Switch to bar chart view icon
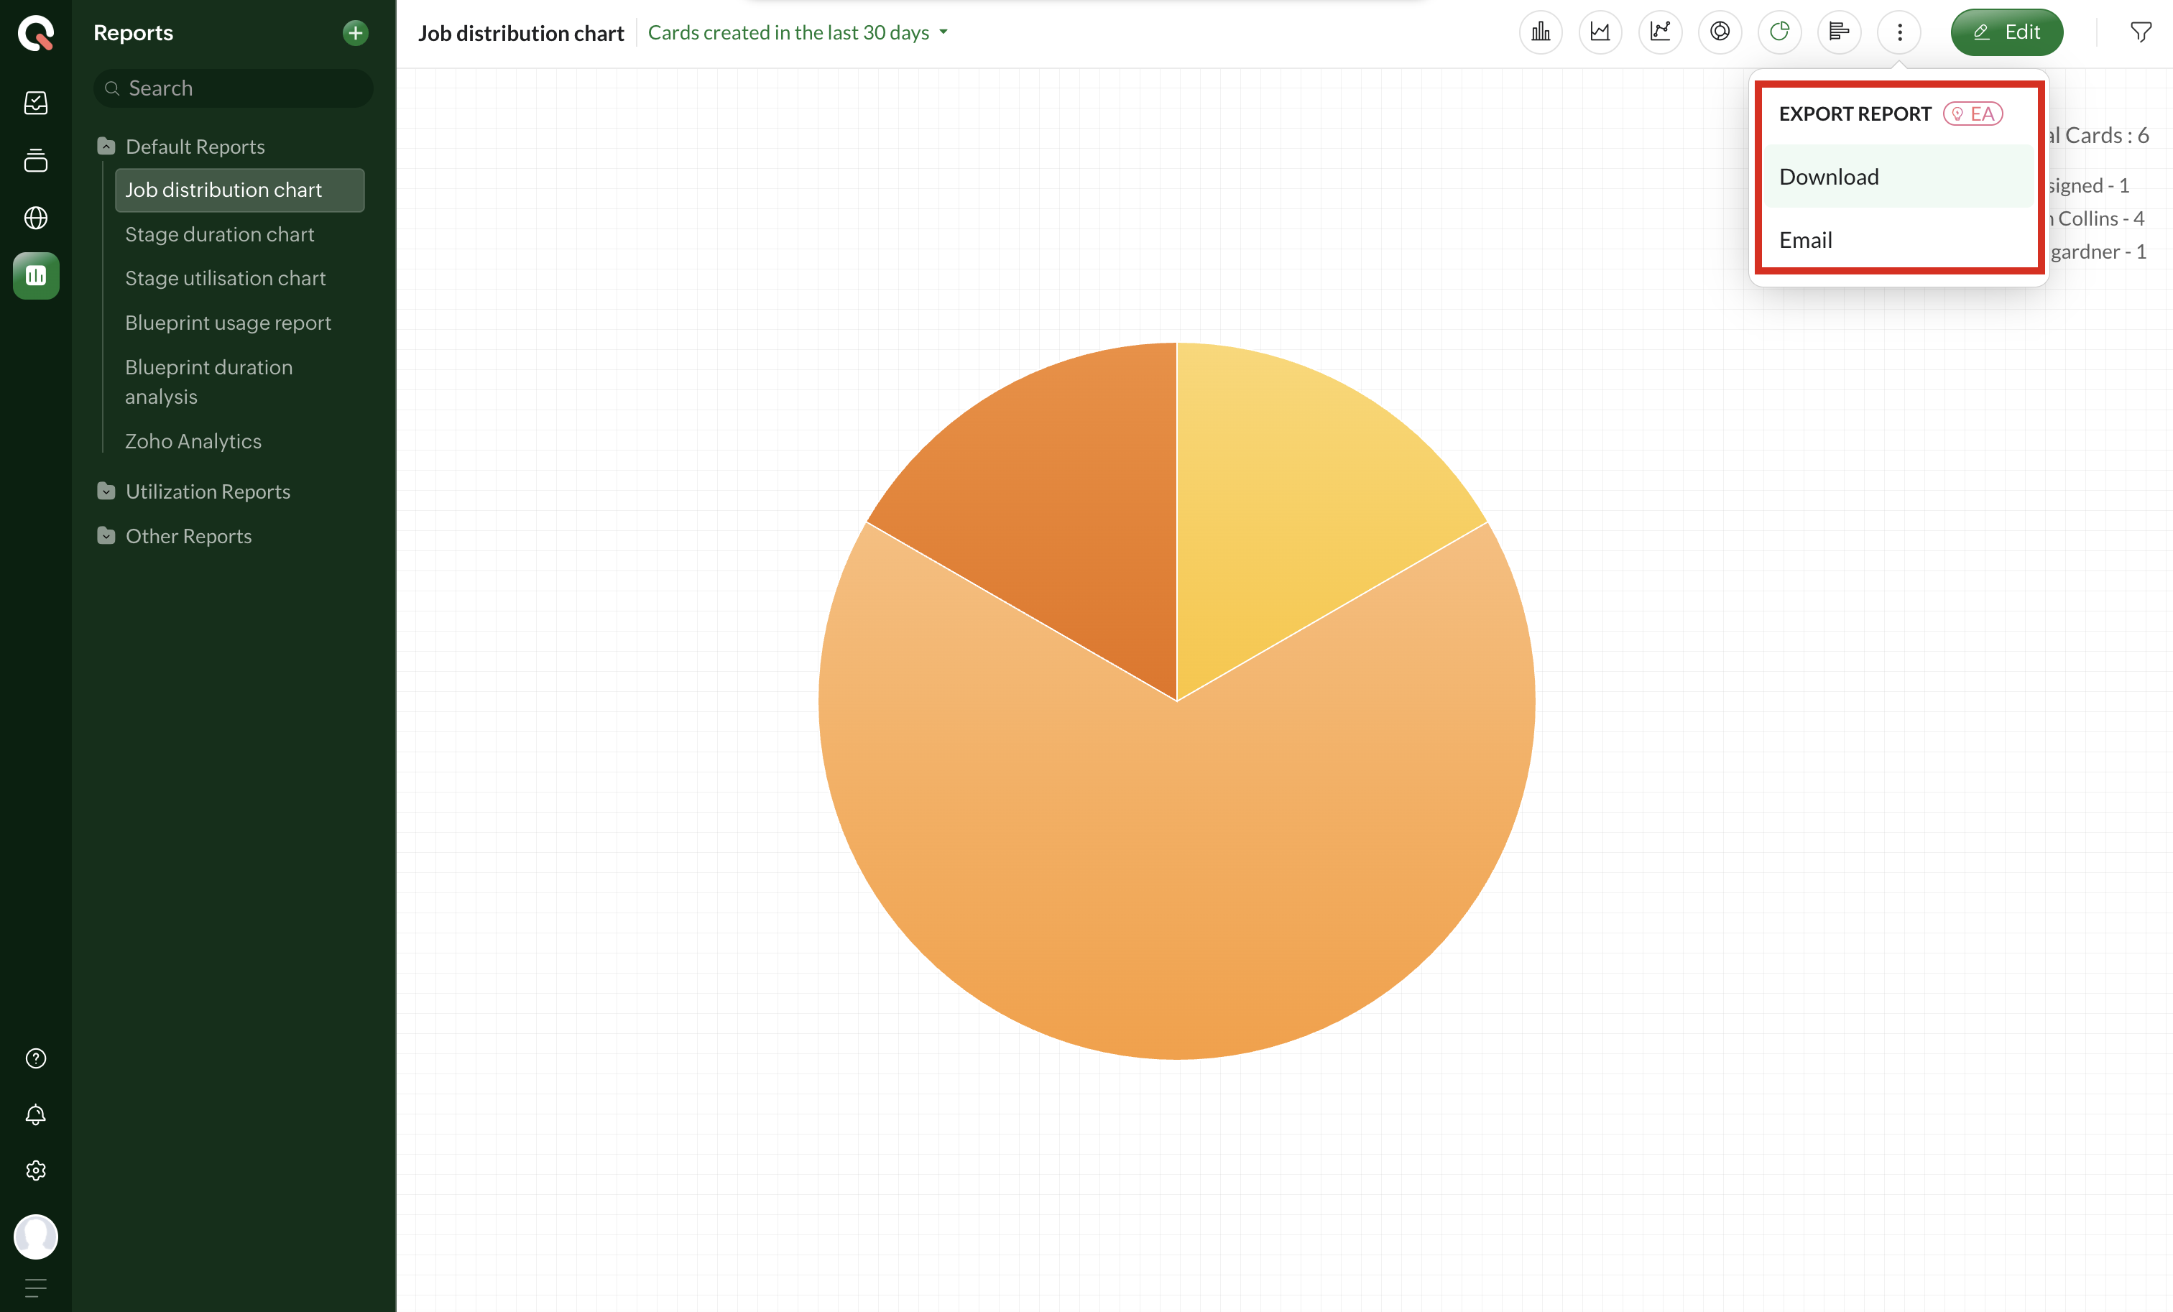 1541,32
